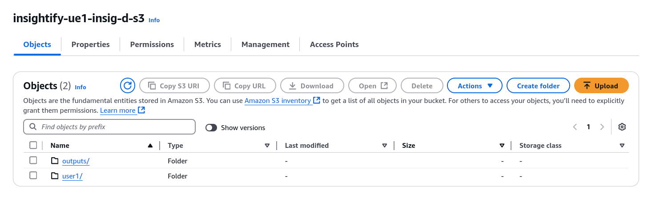Switch to the Properties tab
656x202 pixels.
[x=91, y=44]
